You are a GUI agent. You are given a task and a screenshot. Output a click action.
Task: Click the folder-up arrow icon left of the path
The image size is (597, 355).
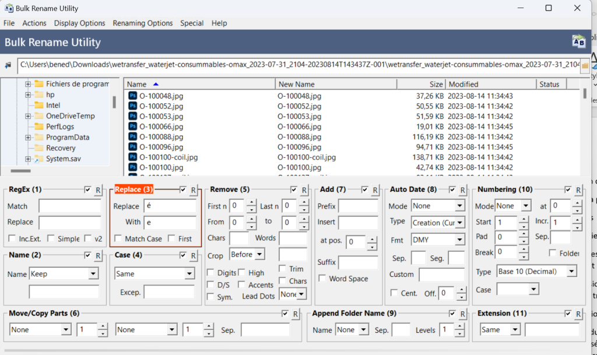8,65
